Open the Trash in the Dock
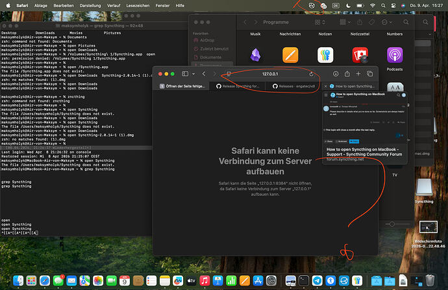This screenshot has width=448, height=290. pos(430,281)
